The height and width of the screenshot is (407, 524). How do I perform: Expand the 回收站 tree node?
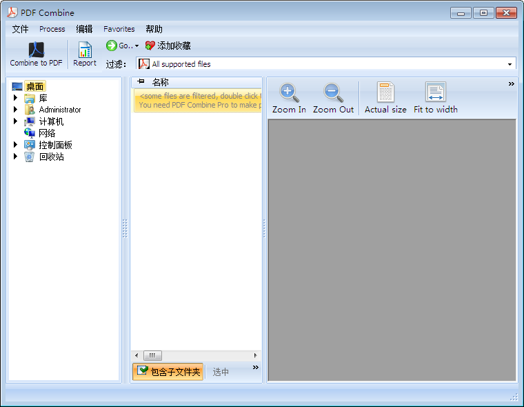(15, 156)
